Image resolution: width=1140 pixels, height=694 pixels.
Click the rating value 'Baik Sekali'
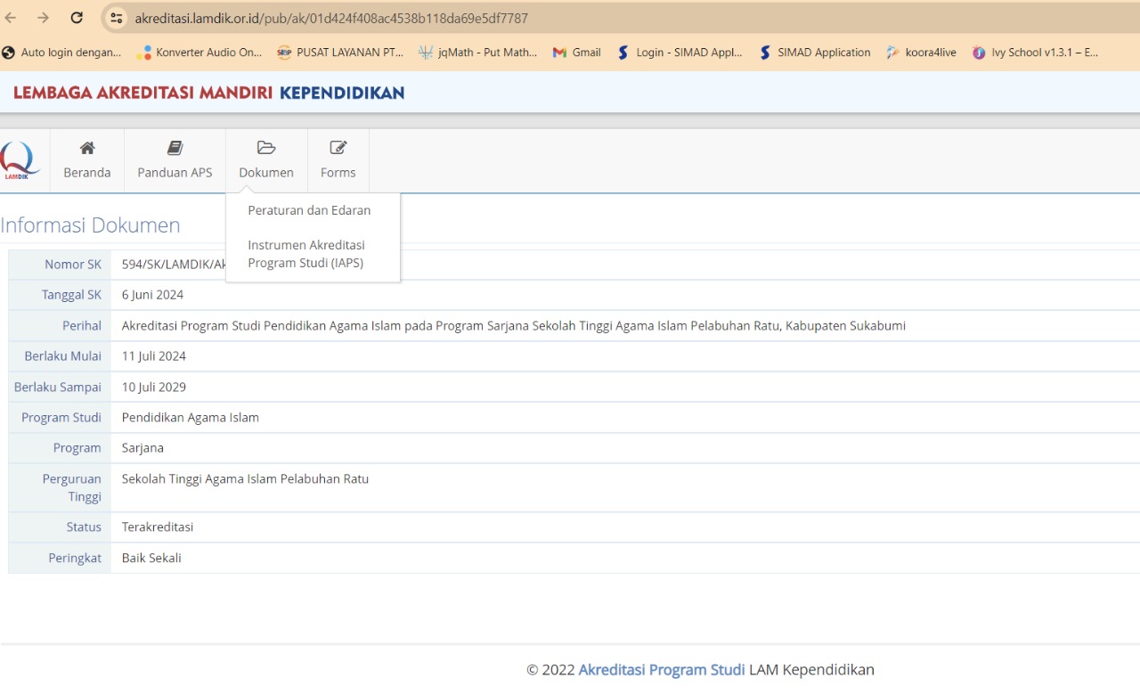tap(151, 559)
